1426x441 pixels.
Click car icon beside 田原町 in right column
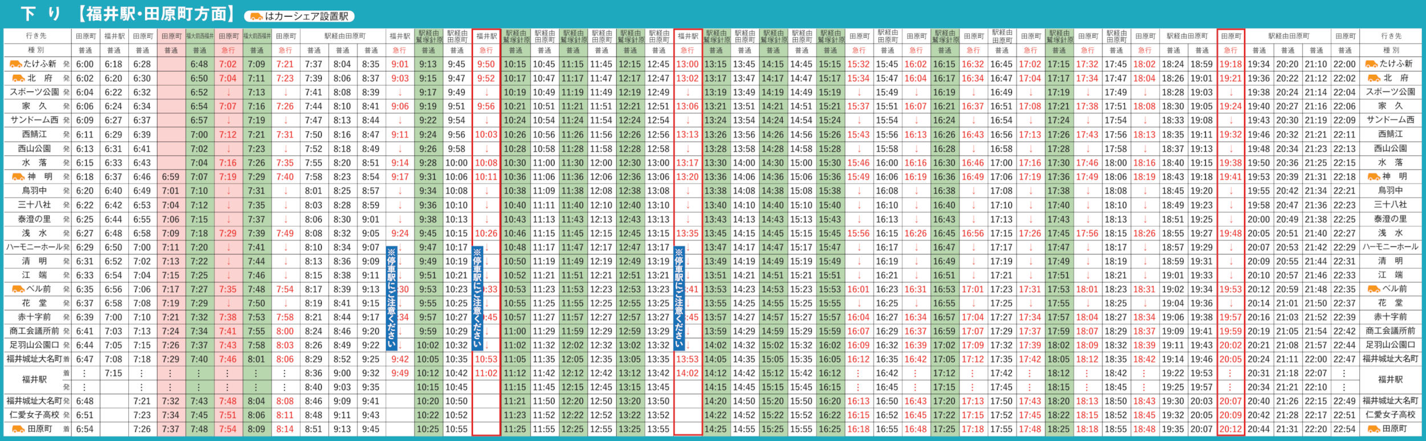pyautogui.click(x=1374, y=429)
